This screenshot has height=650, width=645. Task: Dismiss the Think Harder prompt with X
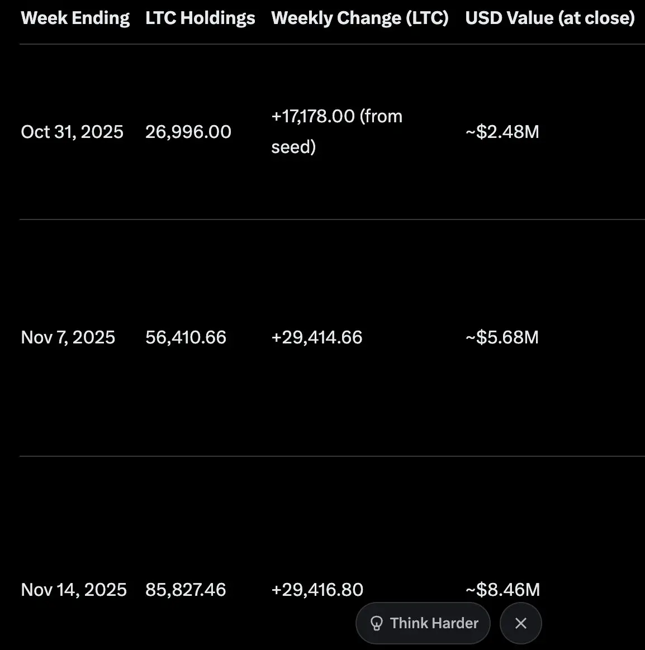coord(521,623)
